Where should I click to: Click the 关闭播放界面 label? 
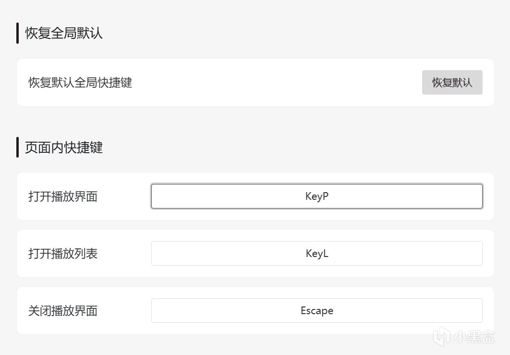[63, 311]
